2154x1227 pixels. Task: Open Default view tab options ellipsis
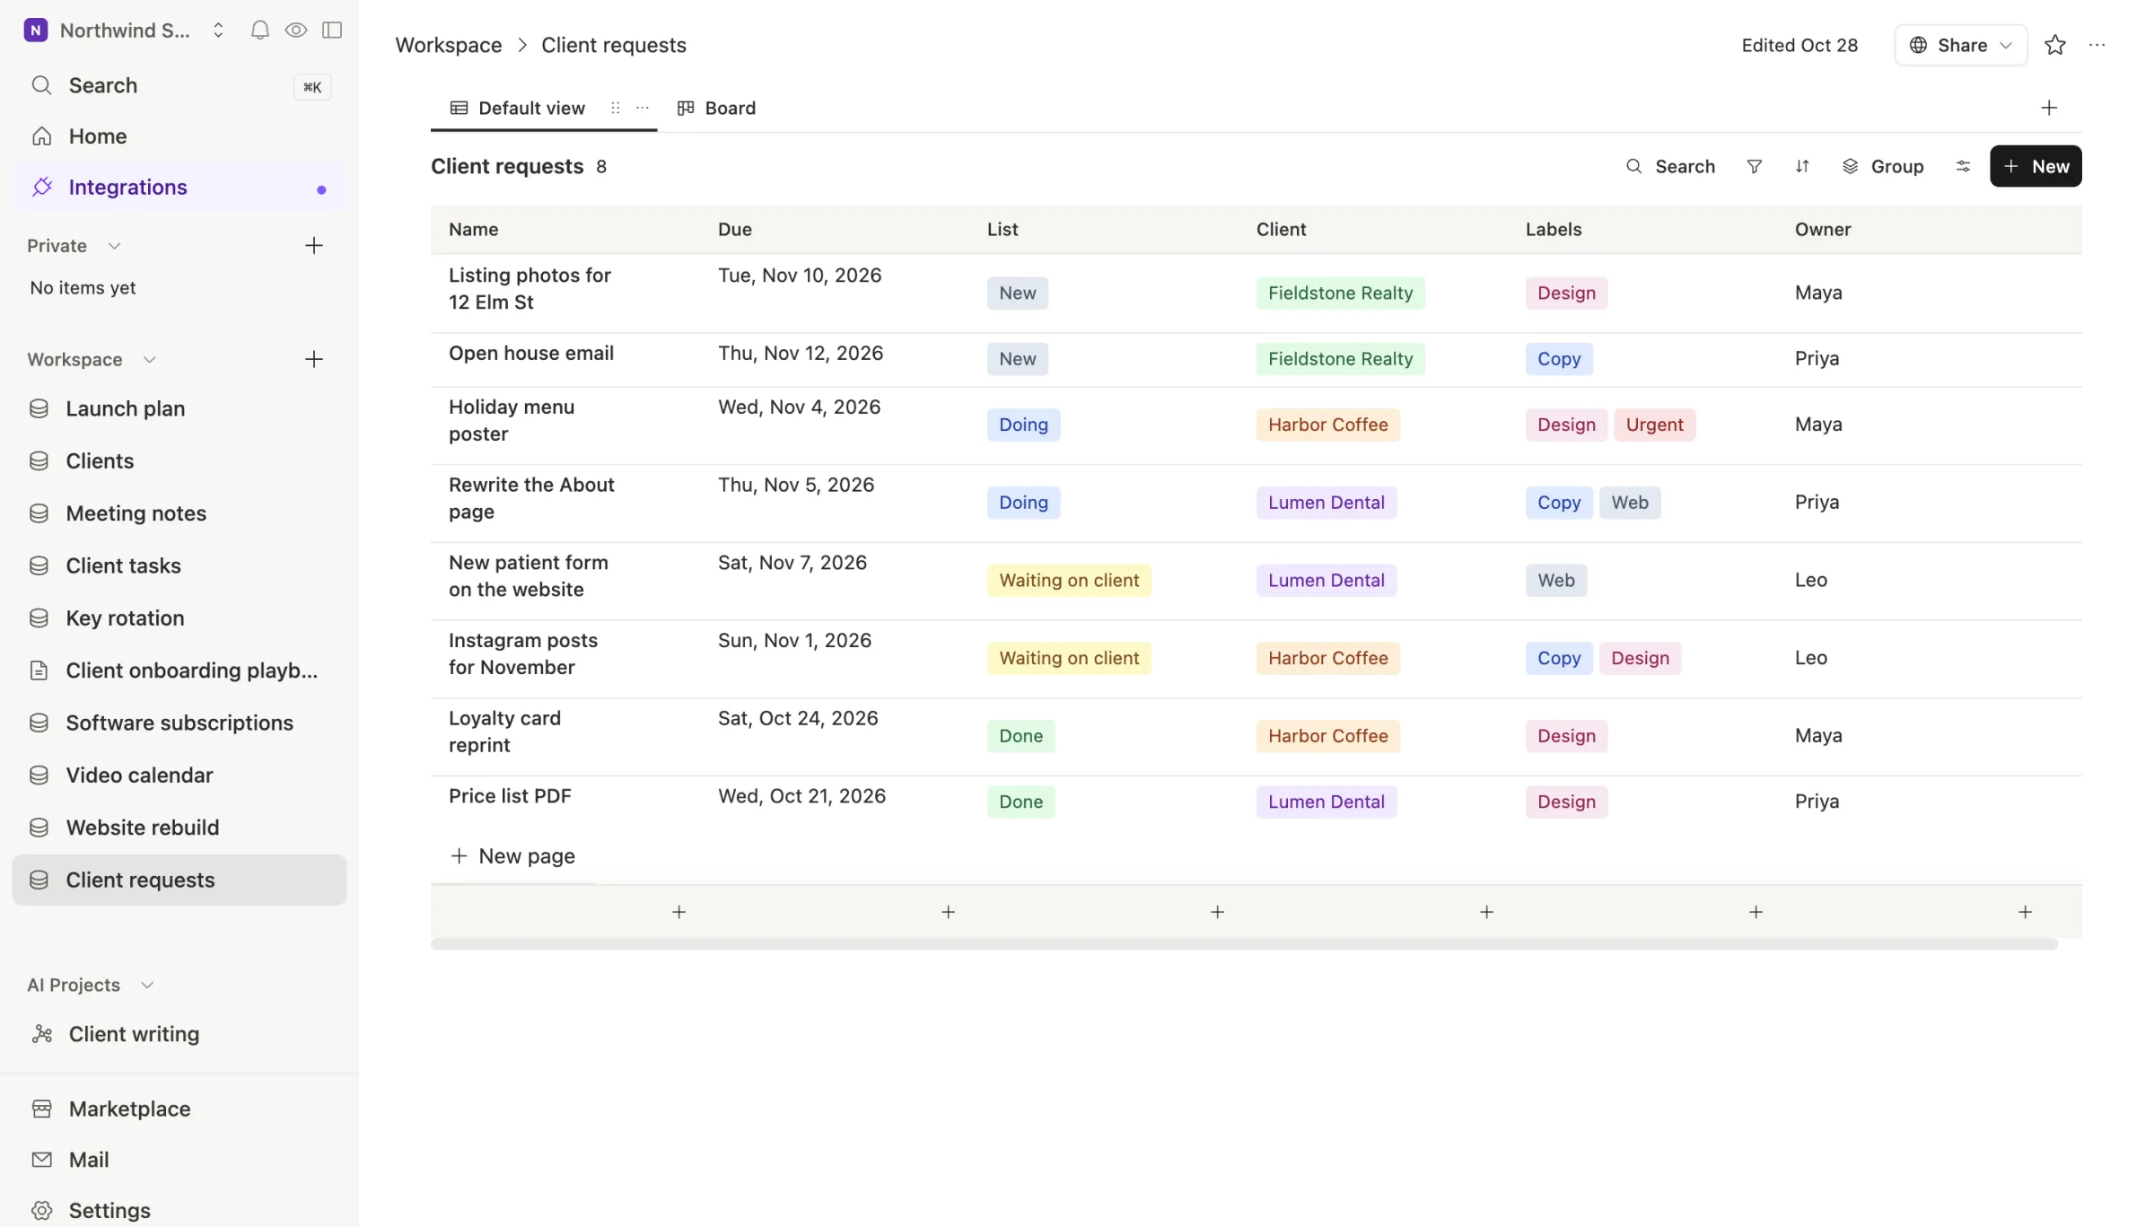click(643, 109)
